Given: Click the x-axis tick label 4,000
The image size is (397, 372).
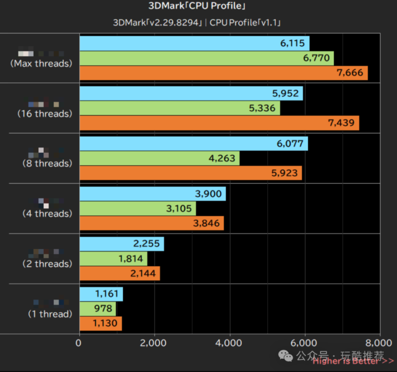Looking at the screenshot, I should click(x=229, y=343).
